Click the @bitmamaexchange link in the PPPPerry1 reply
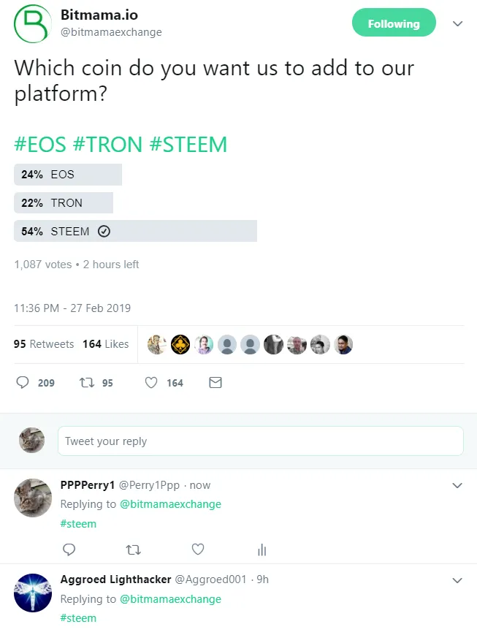This screenshot has width=477, height=635. pyautogui.click(x=170, y=504)
